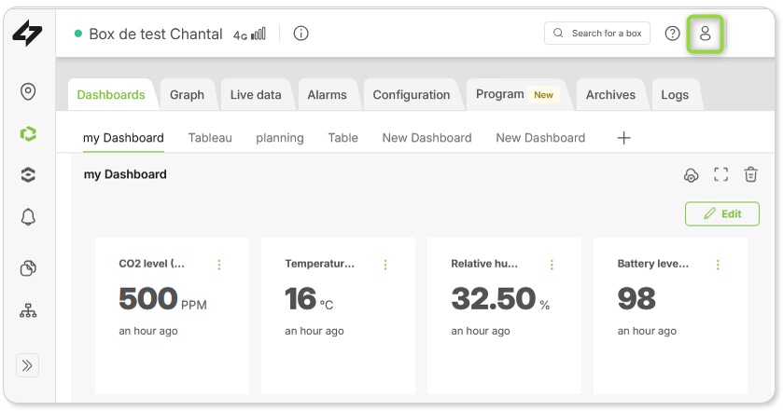Check the 4G signal strength indicator

249,34
